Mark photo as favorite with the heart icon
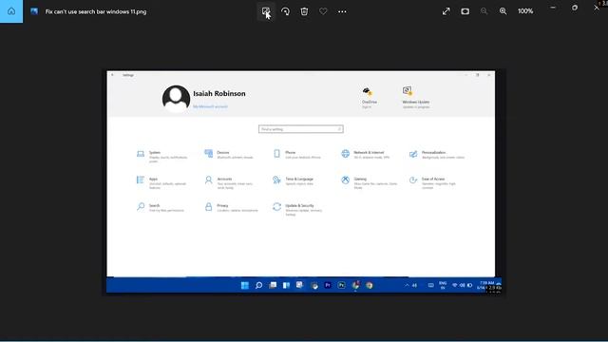 click(x=323, y=11)
